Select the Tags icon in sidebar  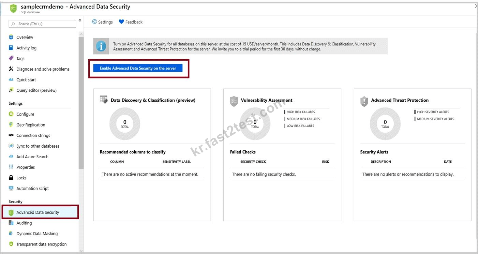point(11,58)
